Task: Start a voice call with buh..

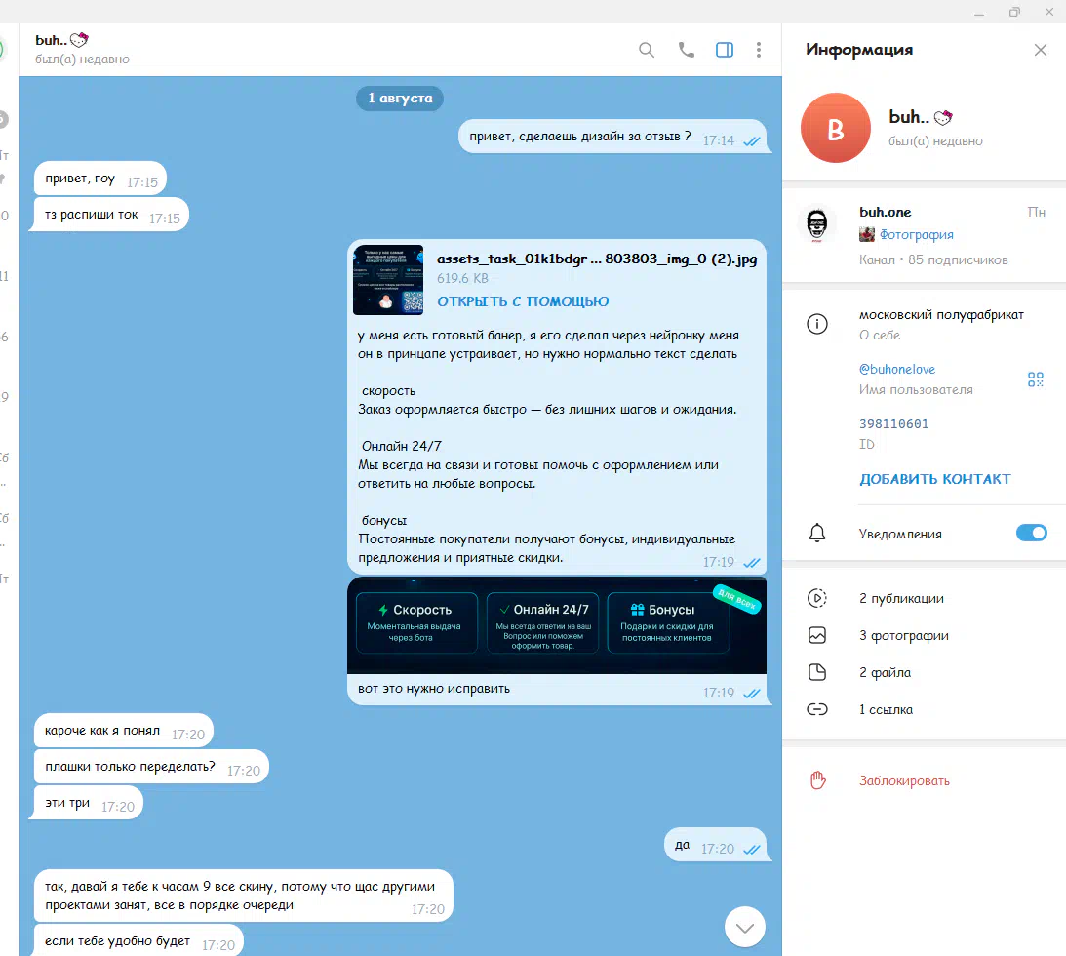Action: pos(687,50)
